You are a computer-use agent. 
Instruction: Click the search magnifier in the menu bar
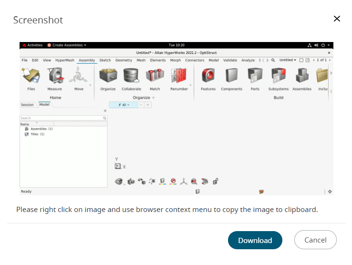click(x=273, y=60)
